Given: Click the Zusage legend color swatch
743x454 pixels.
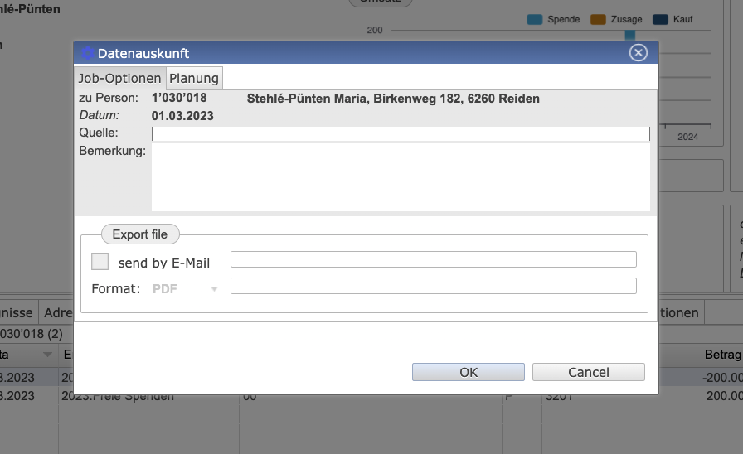Looking at the screenshot, I should (x=598, y=19).
